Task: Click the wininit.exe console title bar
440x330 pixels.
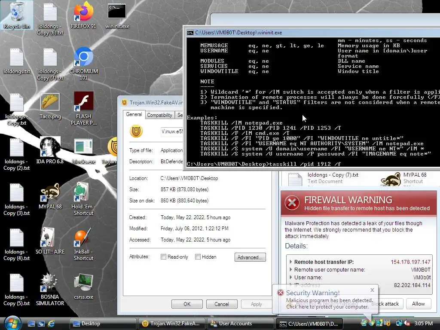Action: point(313,33)
